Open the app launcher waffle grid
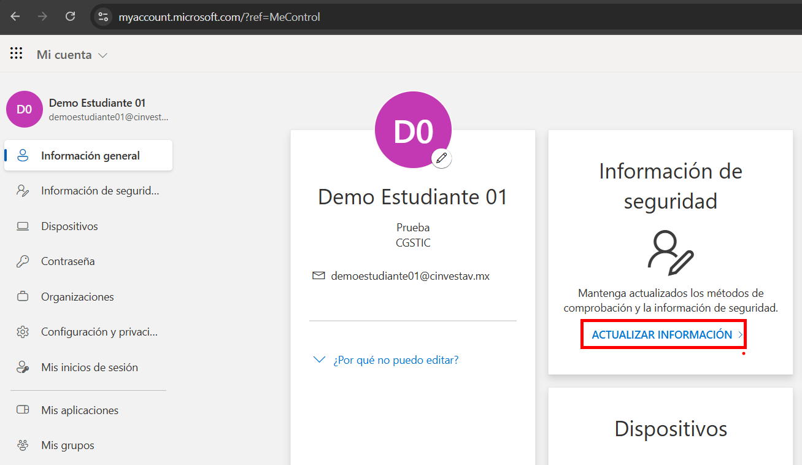The height and width of the screenshot is (465, 802). pos(16,54)
